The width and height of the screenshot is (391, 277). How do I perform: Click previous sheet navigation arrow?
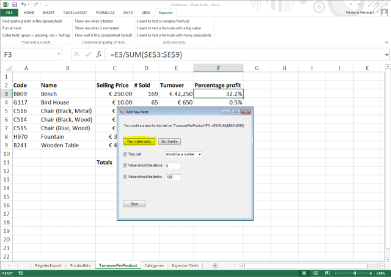point(9,265)
